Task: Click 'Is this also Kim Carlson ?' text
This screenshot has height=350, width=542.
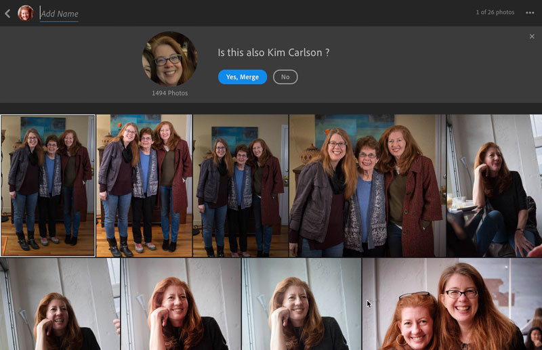Action: (x=274, y=53)
